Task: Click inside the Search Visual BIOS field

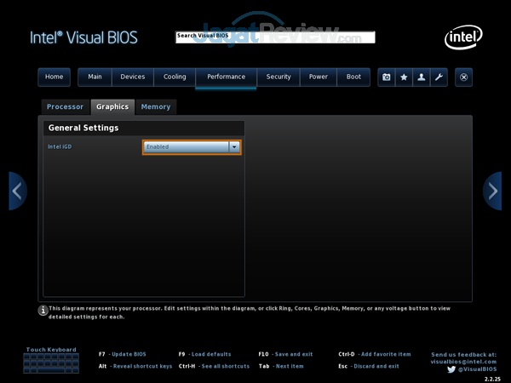Action: pos(274,37)
